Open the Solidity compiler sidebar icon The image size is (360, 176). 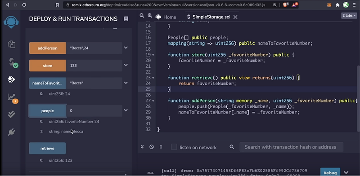point(13,62)
